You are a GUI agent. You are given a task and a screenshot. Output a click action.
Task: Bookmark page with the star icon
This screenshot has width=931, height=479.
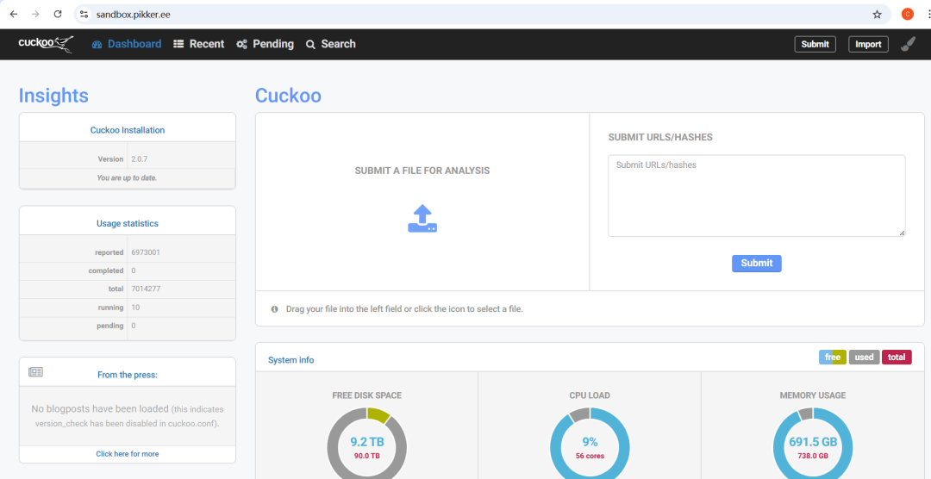[x=877, y=15]
